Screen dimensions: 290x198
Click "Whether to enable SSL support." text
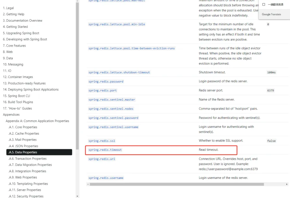pyautogui.click(x=221, y=141)
